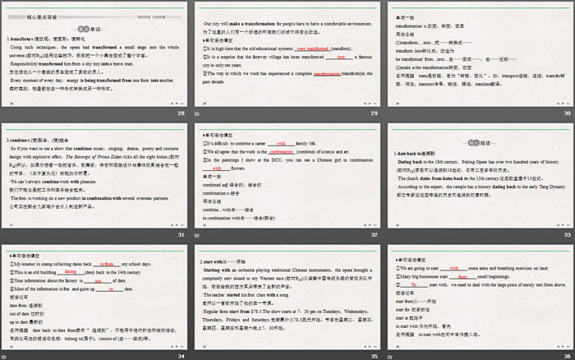
Task: Select the slide 28 thumbnail about 'transform'
Action: click(94, 53)
